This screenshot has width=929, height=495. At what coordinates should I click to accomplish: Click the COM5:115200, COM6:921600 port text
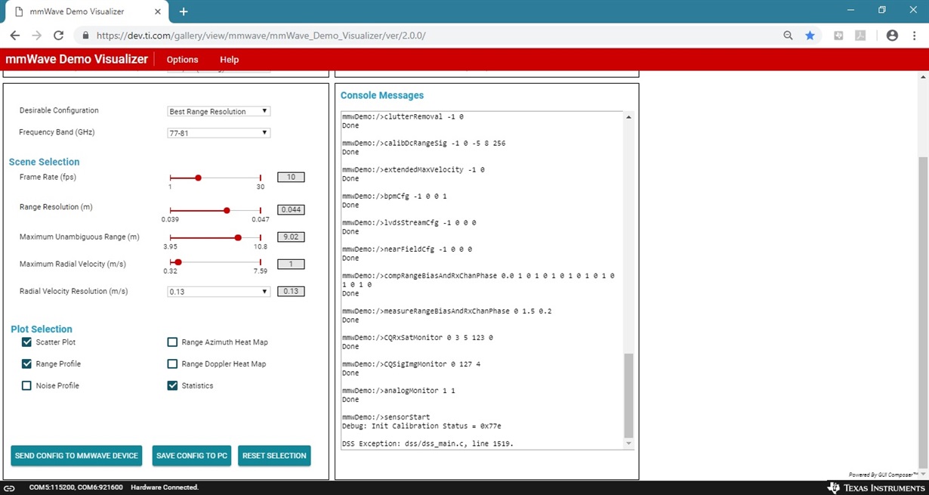pos(76,487)
